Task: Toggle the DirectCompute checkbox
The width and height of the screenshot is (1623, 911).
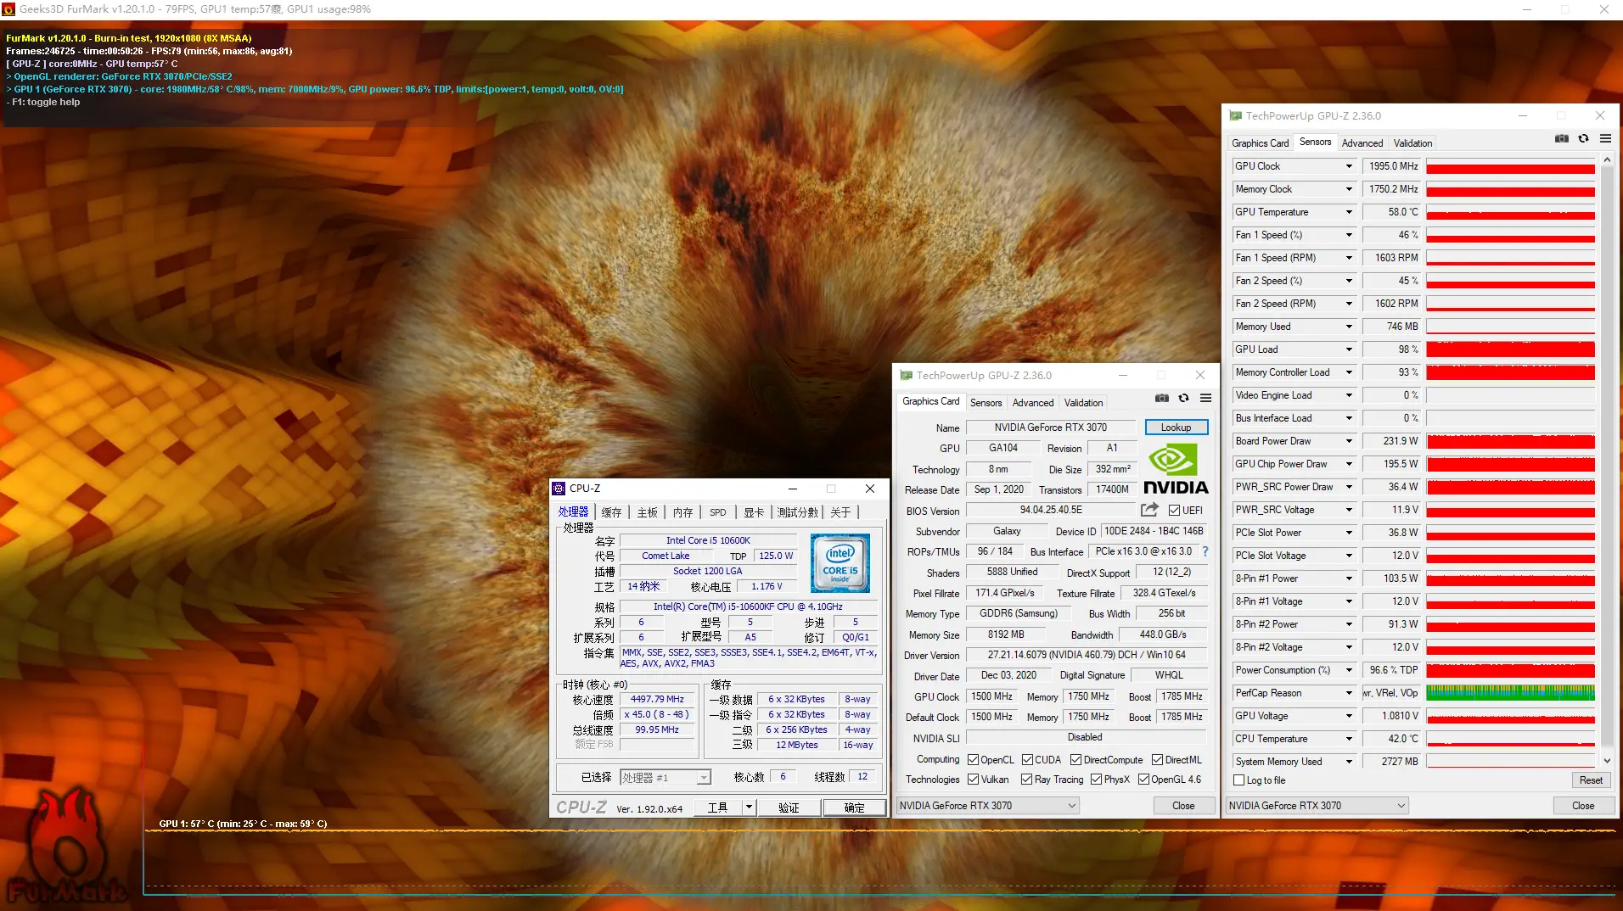Action: [x=1075, y=760]
